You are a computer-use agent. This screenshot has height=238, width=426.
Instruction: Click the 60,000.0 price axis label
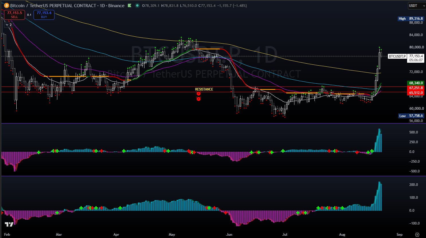pos(417,109)
